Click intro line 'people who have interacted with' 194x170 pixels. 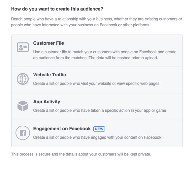[x=81, y=25]
